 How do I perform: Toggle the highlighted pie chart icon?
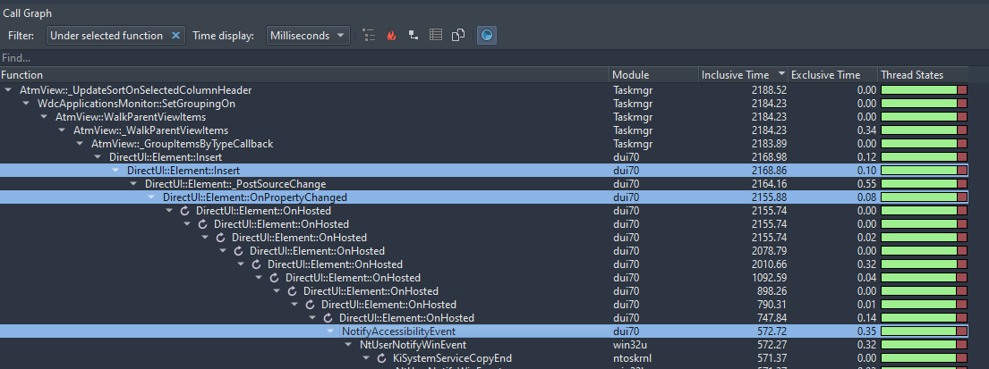click(x=487, y=36)
